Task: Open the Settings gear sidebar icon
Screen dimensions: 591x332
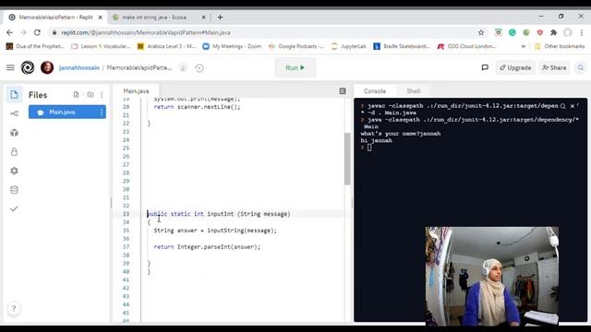Action: 14,171
